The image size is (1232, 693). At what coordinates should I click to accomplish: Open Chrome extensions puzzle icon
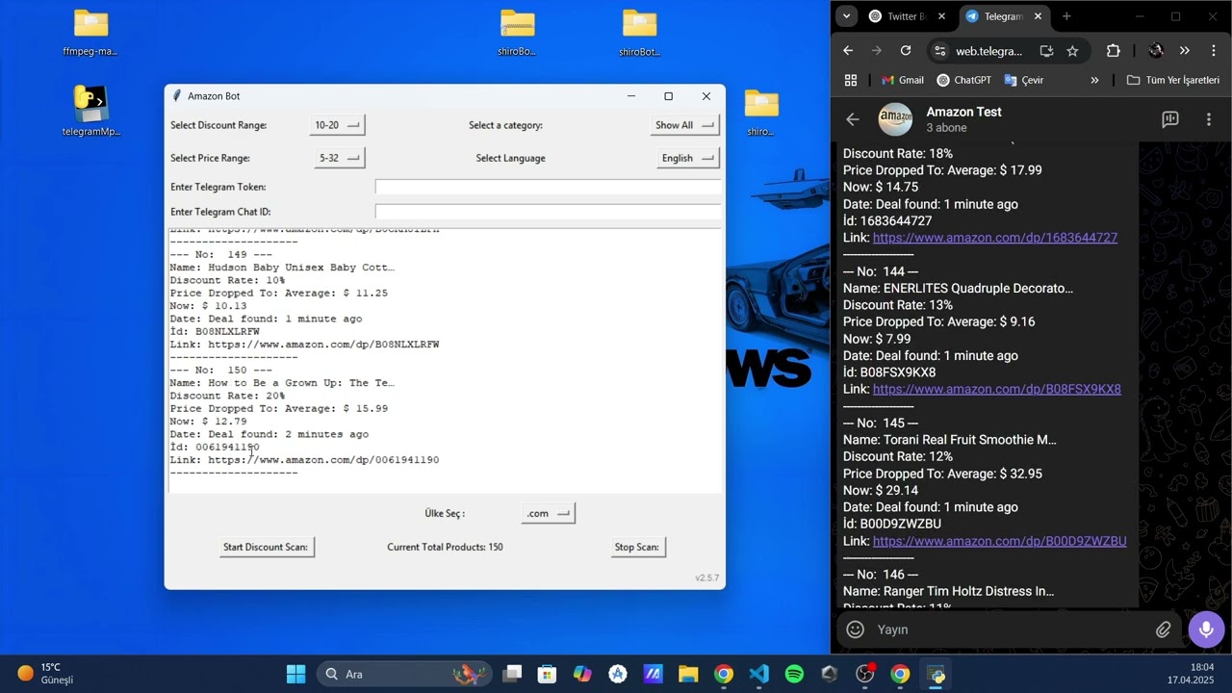(x=1114, y=51)
